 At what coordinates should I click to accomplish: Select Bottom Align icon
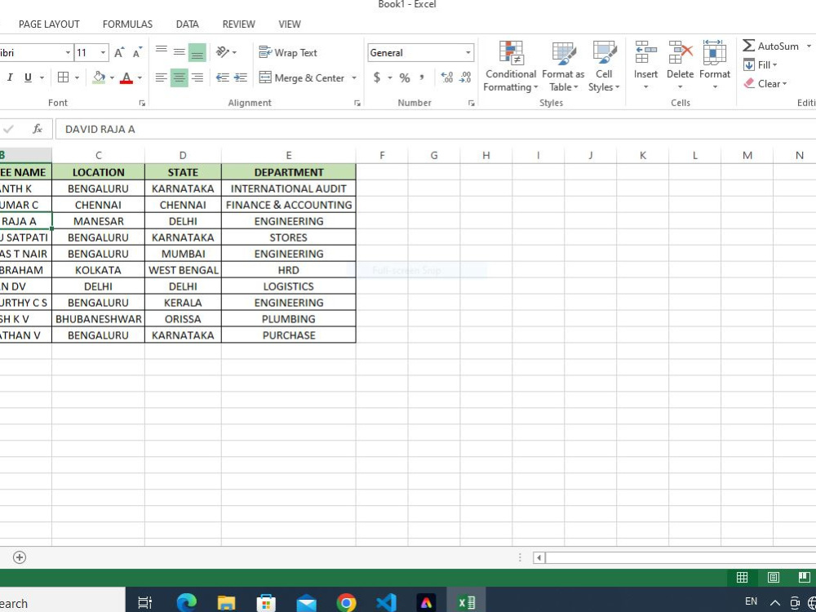coord(197,52)
